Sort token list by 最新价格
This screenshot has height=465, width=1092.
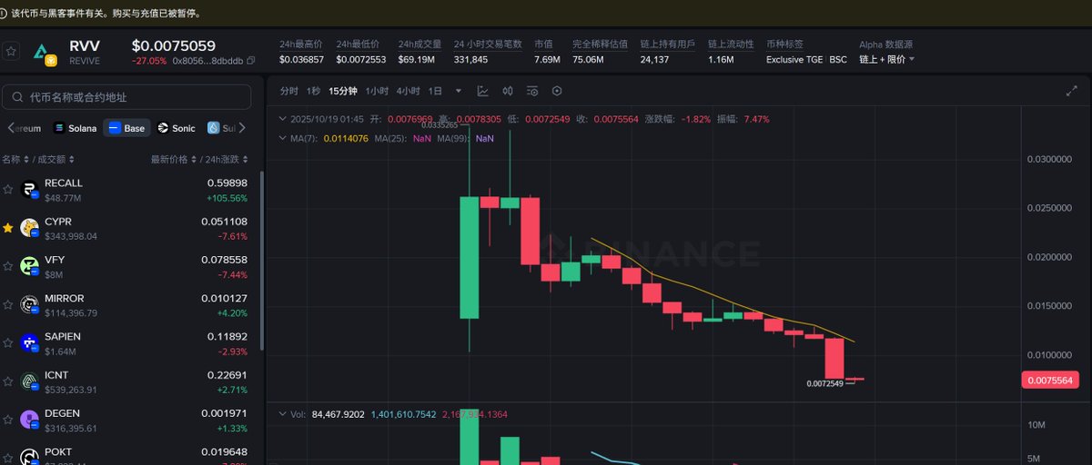pyautogui.click(x=173, y=159)
